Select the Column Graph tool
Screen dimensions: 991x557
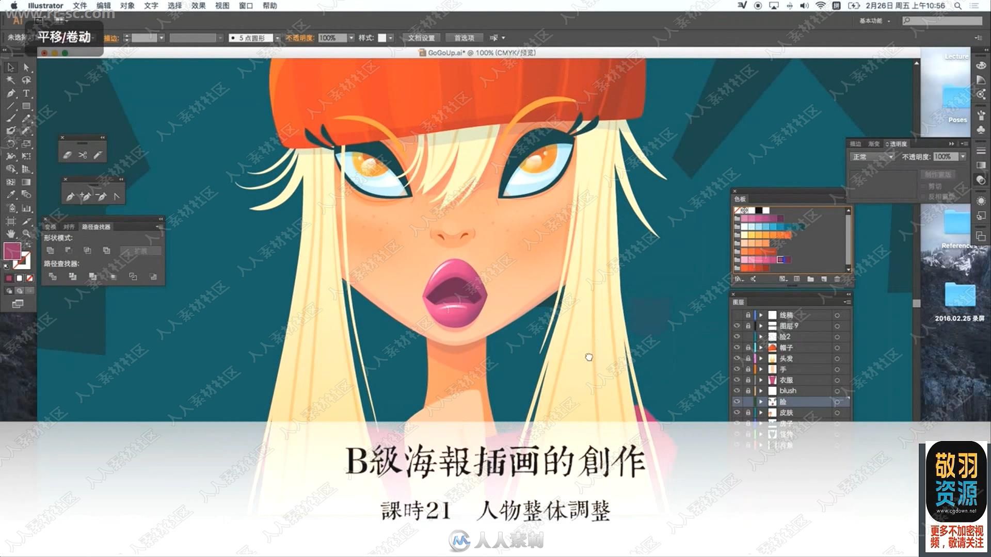coord(26,208)
